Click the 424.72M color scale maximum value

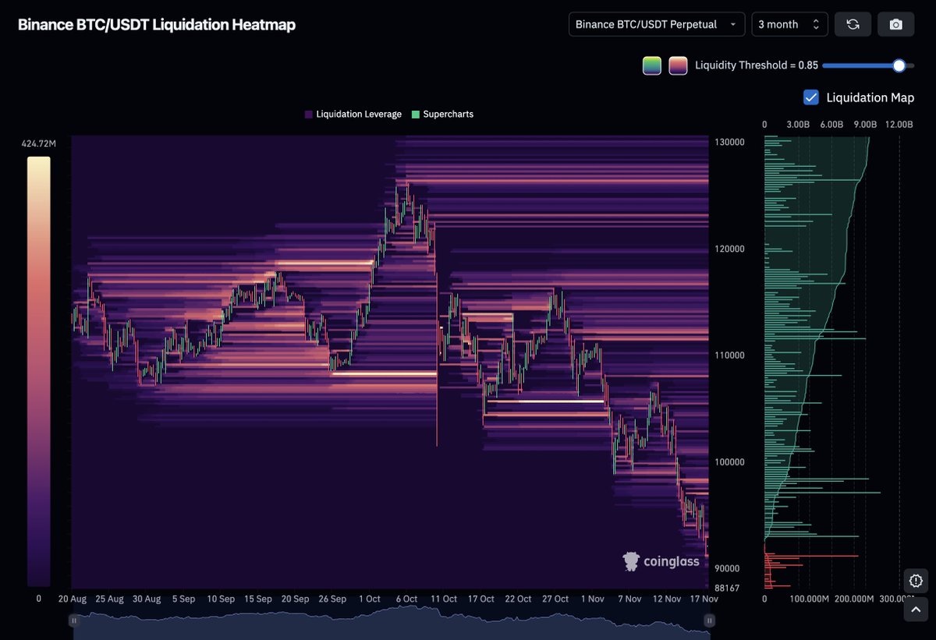38,143
